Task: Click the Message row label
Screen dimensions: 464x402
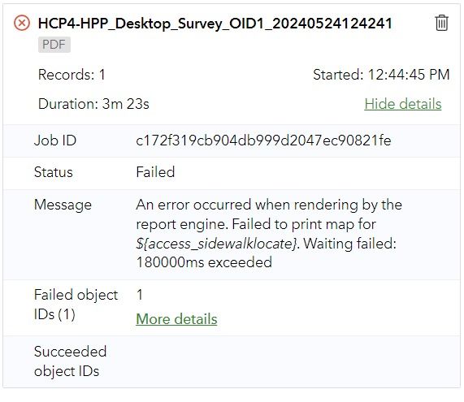Action: tap(63, 205)
